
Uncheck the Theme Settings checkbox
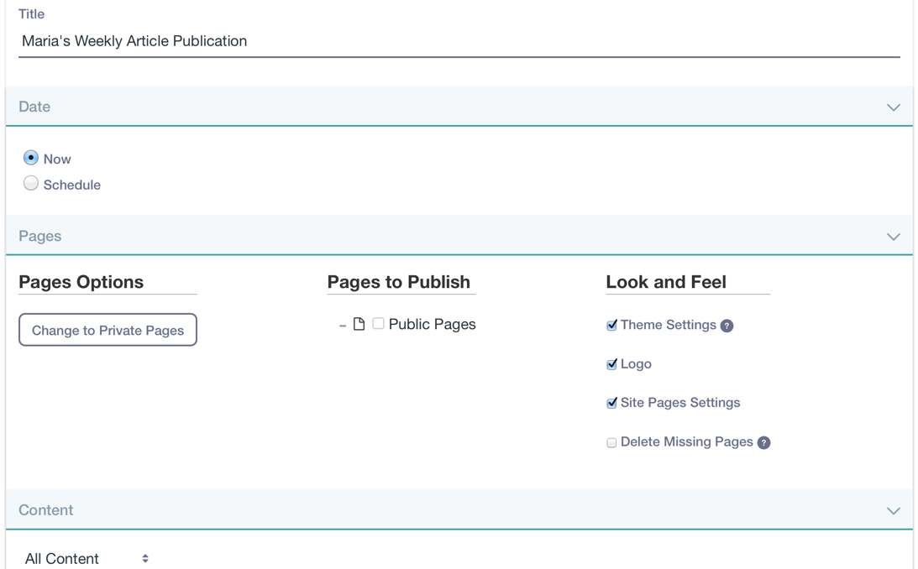pos(611,325)
